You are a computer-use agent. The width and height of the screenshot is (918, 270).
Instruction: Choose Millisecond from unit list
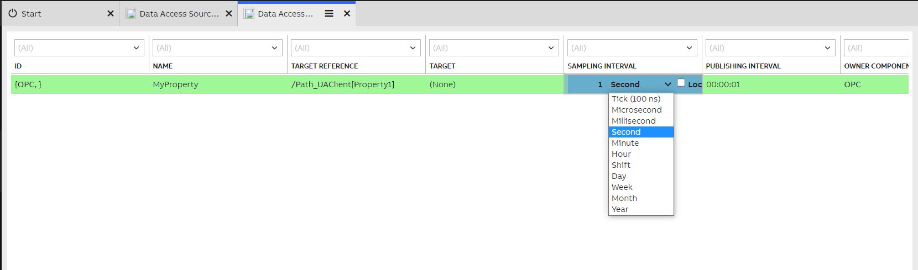641,121
